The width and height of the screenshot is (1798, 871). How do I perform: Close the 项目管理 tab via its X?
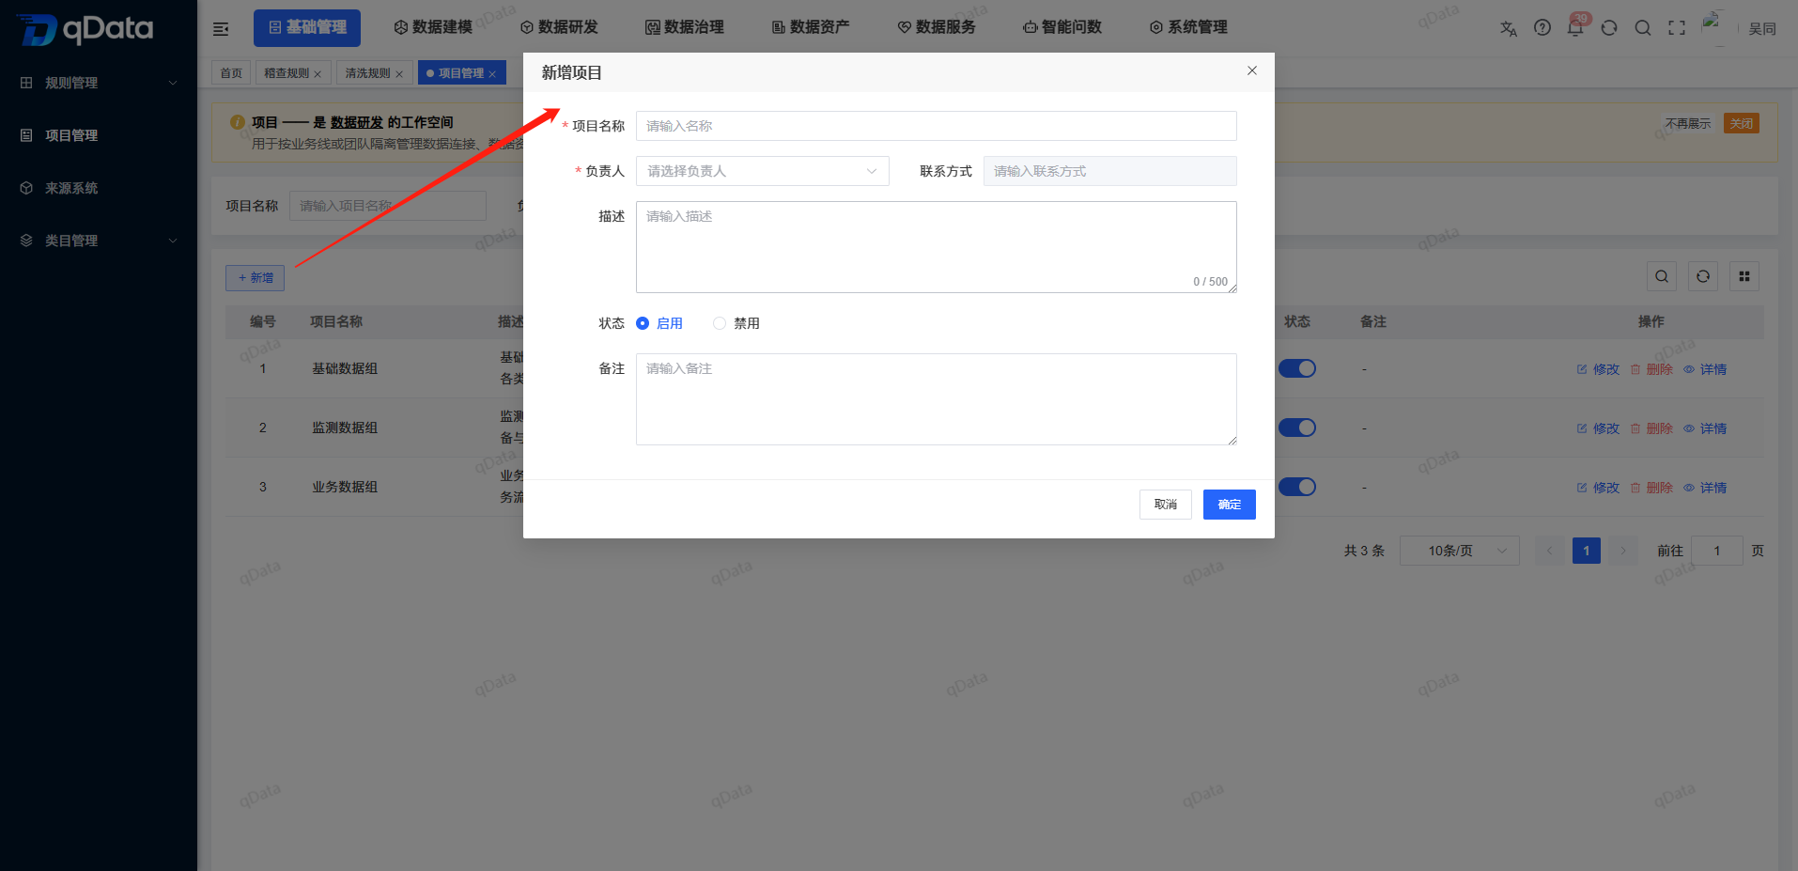[492, 74]
